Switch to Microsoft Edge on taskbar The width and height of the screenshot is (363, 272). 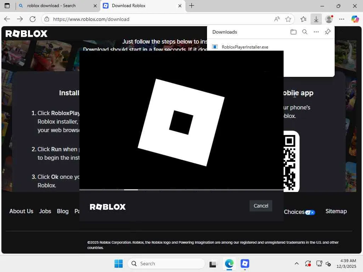click(x=229, y=263)
